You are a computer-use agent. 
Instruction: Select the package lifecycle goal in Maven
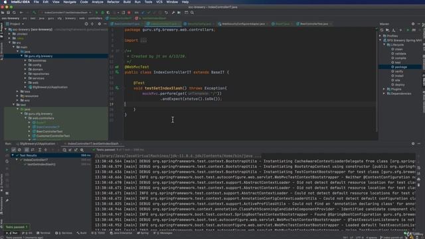pos(400,67)
